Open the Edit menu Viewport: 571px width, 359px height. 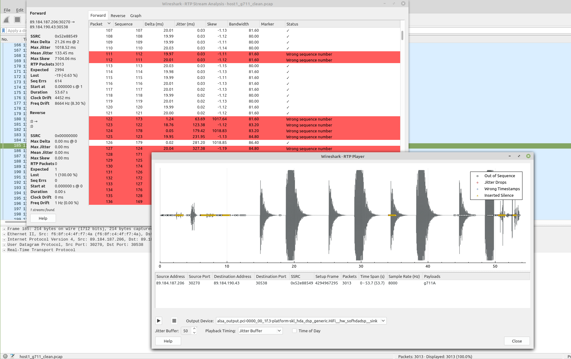20,10
